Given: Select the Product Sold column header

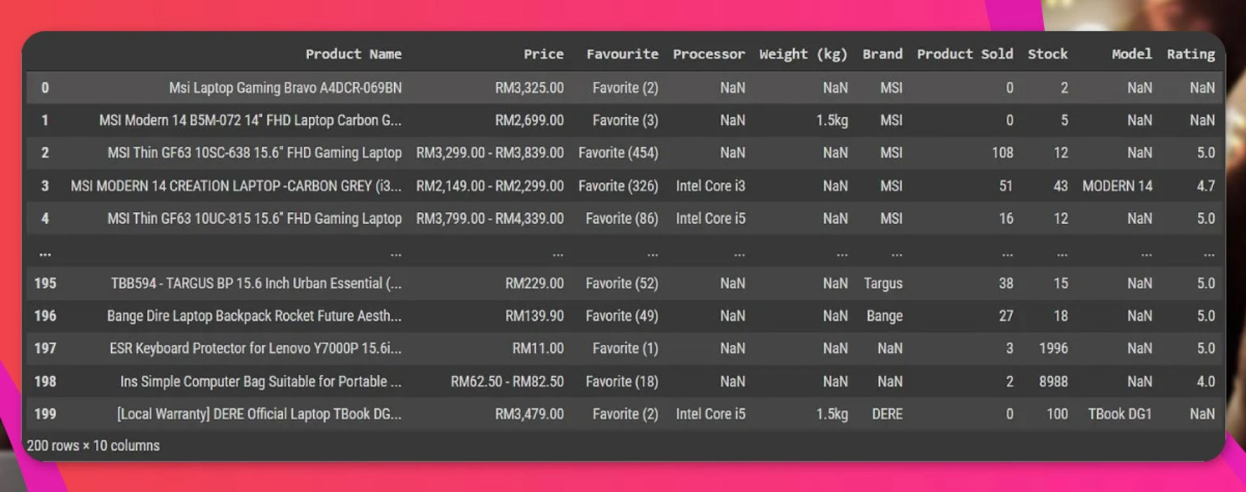Looking at the screenshot, I should (964, 54).
